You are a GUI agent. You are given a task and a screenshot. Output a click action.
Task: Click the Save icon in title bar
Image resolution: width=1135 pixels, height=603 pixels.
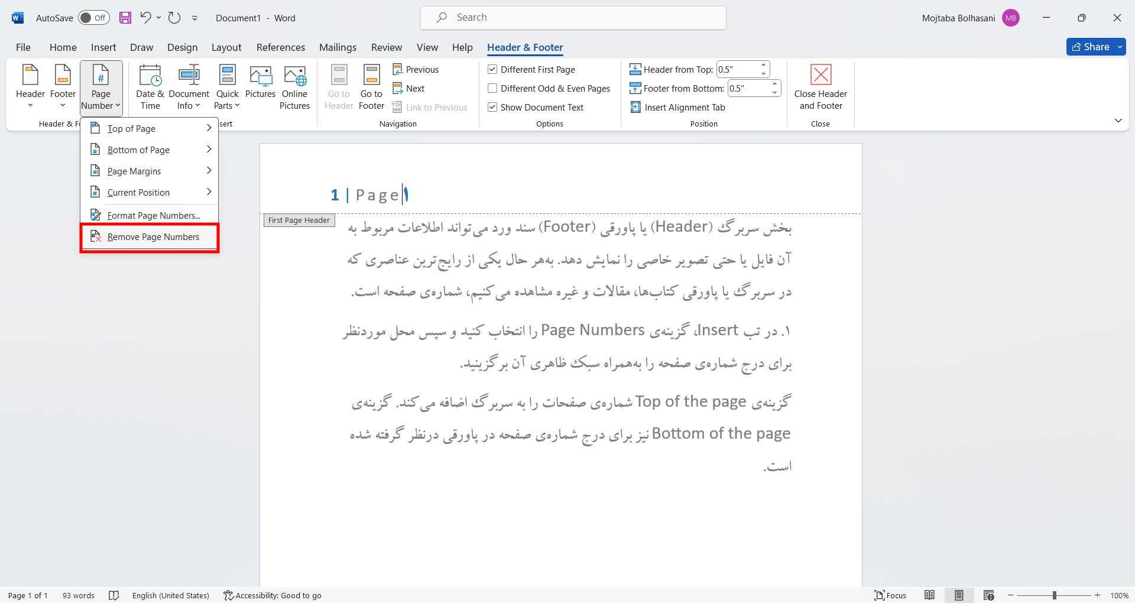[x=125, y=18]
